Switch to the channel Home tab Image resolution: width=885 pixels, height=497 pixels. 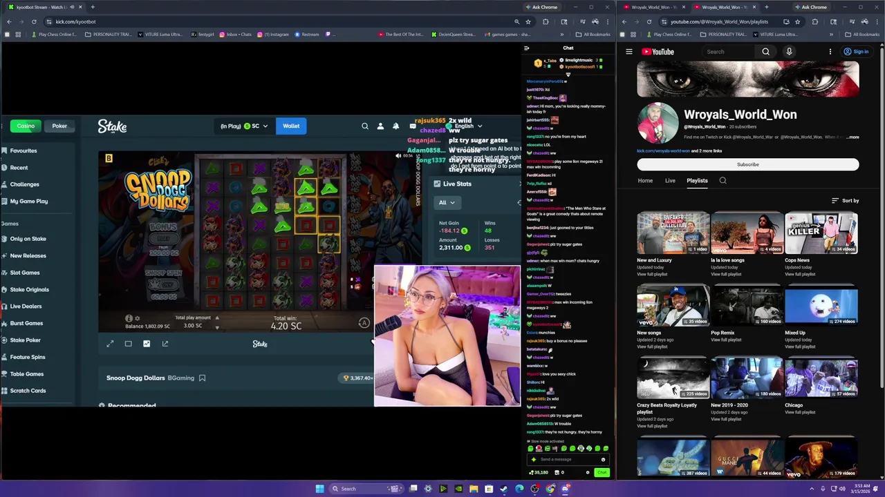point(645,181)
